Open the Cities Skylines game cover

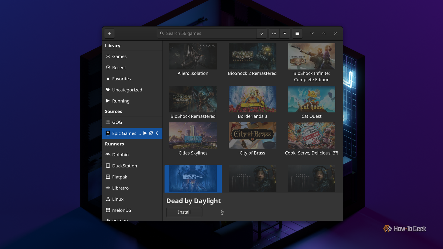pyautogui.click(x=193, y=136)
